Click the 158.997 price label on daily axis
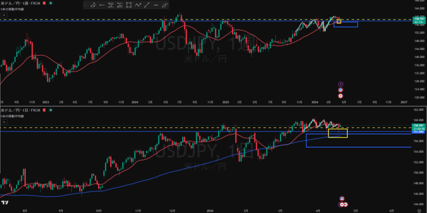Viewport: 427px width, 213px height. coord(418,125)
